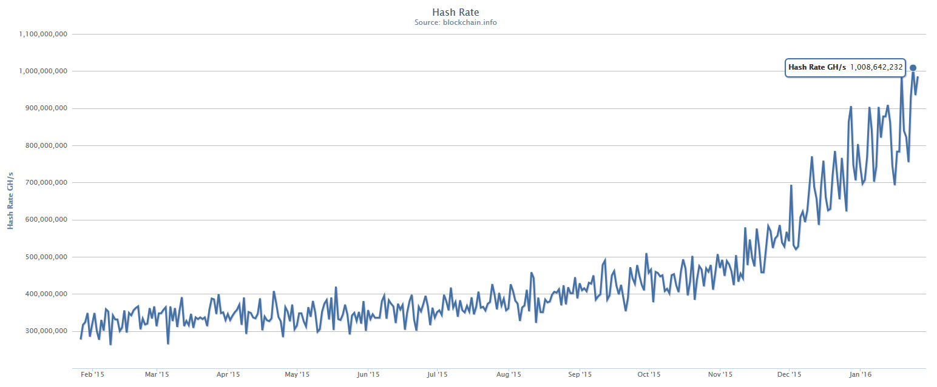Click the Jul '15 tick label
The width and height of the screenshot is (937, 387).
(x=437, y=374)
